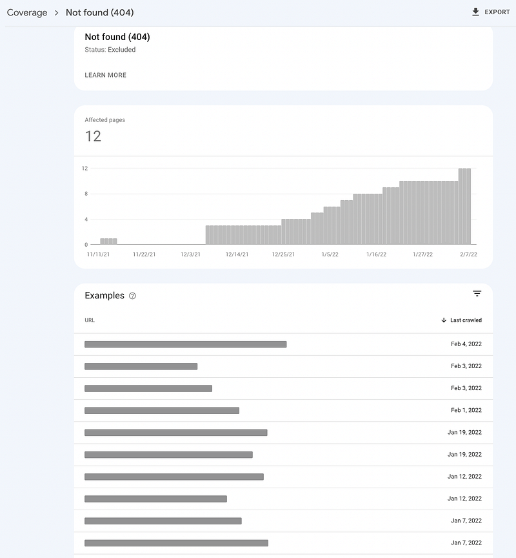This screenshot has height=558, width=516.
Task: Click the Not found (404) breadcrumb title
Action: (x=99, y=12)
